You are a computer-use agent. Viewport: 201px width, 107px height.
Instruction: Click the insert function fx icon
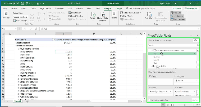click(x=36, y=29)
